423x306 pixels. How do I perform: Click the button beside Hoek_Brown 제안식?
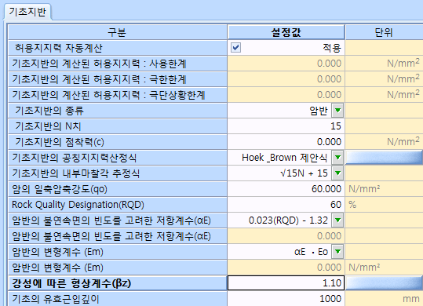(x=384, y=158)
